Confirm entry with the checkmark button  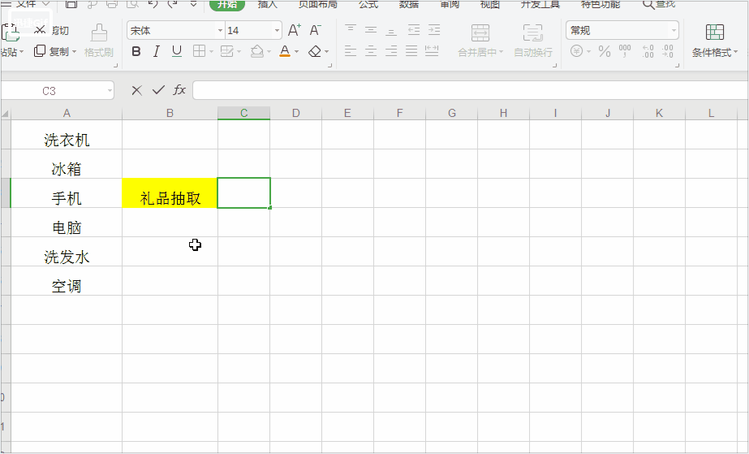pos(158,90)
